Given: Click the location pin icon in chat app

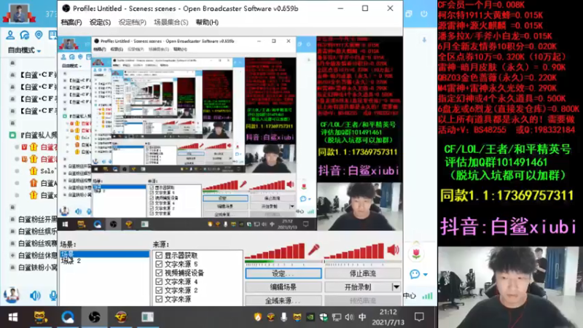Looking at the screenshot, I should coord(39,35).
